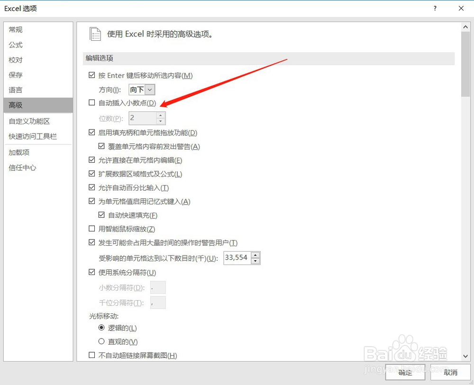Image resolution: width=474 pixels, height=385 pixels.
Task: Toggle 发生可能会占用大量时间的操作时警告用户 checkbox
Action: [x=92, y=242]
